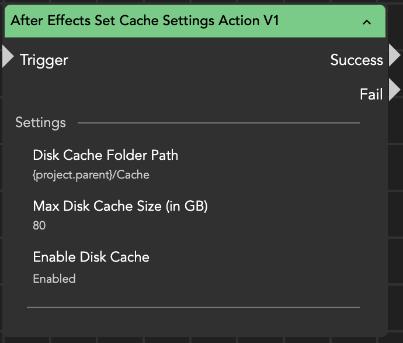Select the Fail output label
The width and height of the screenshot is (403, 343).
(371, 94)
